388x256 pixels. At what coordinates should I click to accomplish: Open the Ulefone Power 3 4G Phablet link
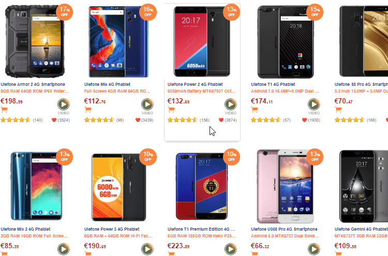[112, 229]
